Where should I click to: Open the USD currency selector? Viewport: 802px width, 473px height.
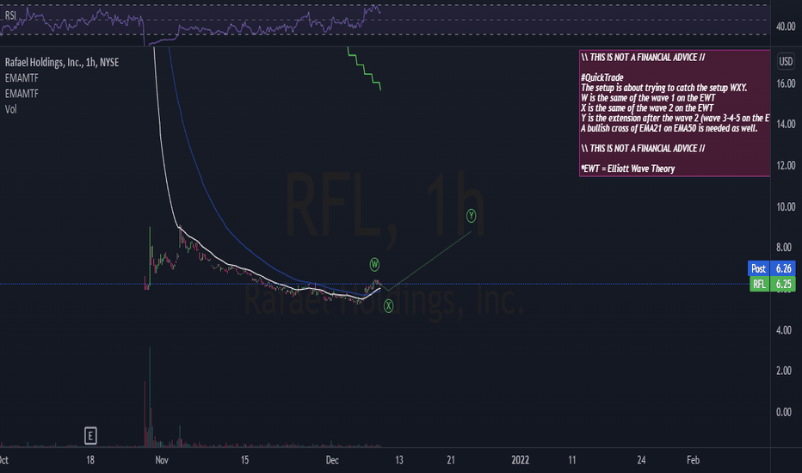click(786, 62)
